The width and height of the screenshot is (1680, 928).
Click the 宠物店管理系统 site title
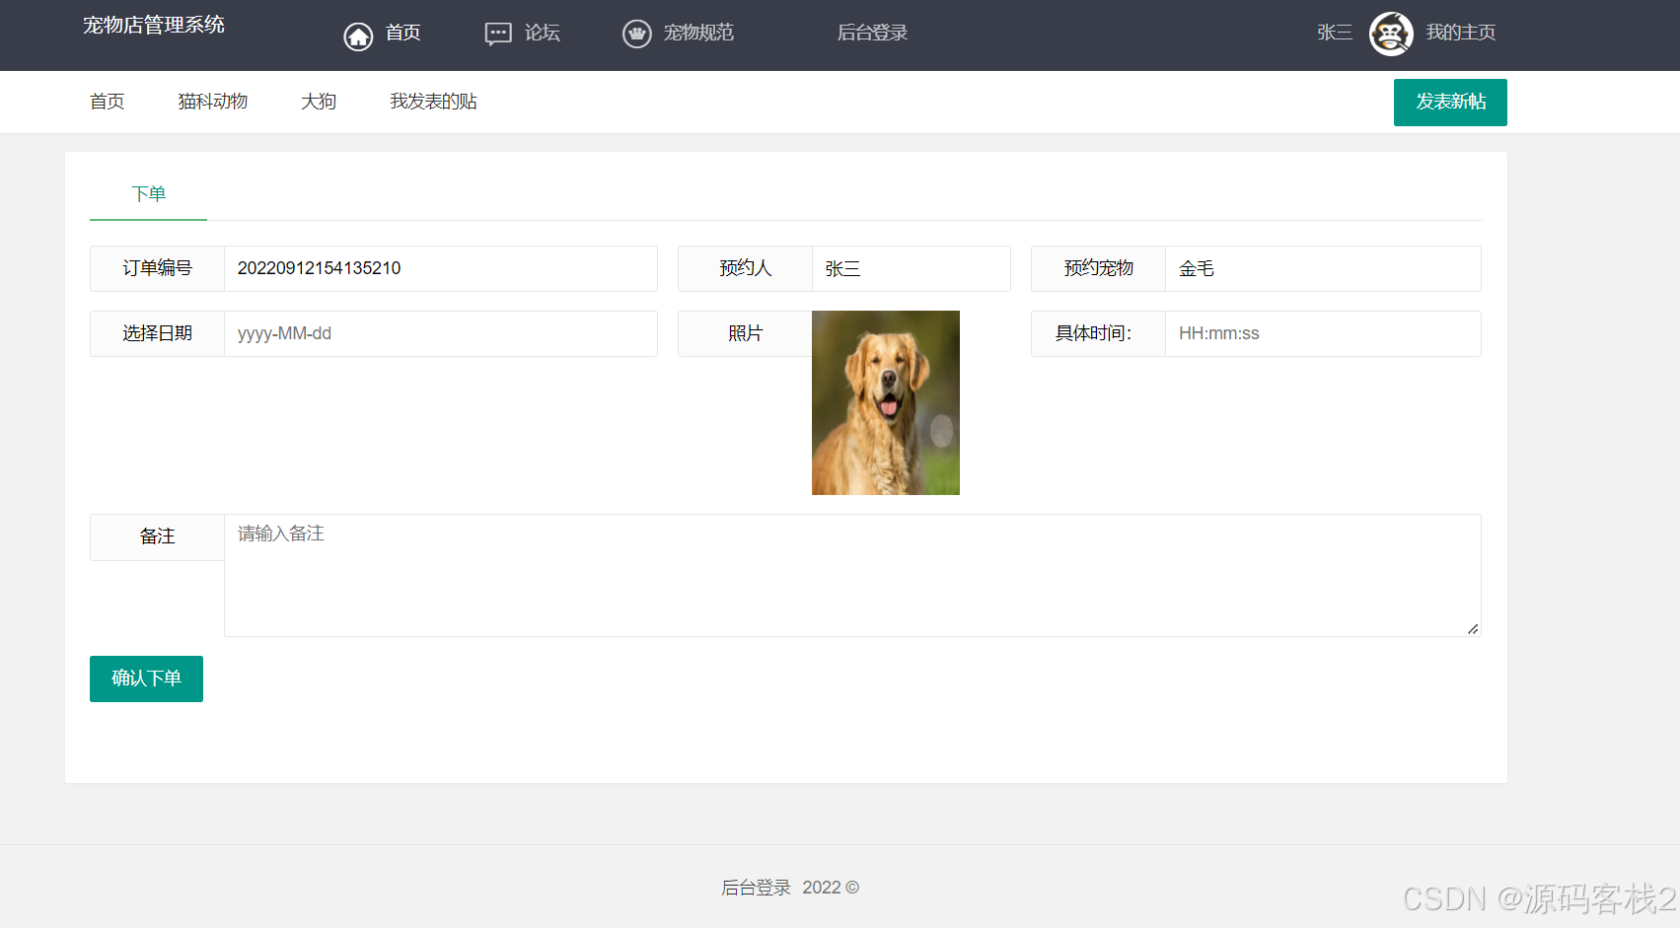pyautogui.click(x=154, y=25)
